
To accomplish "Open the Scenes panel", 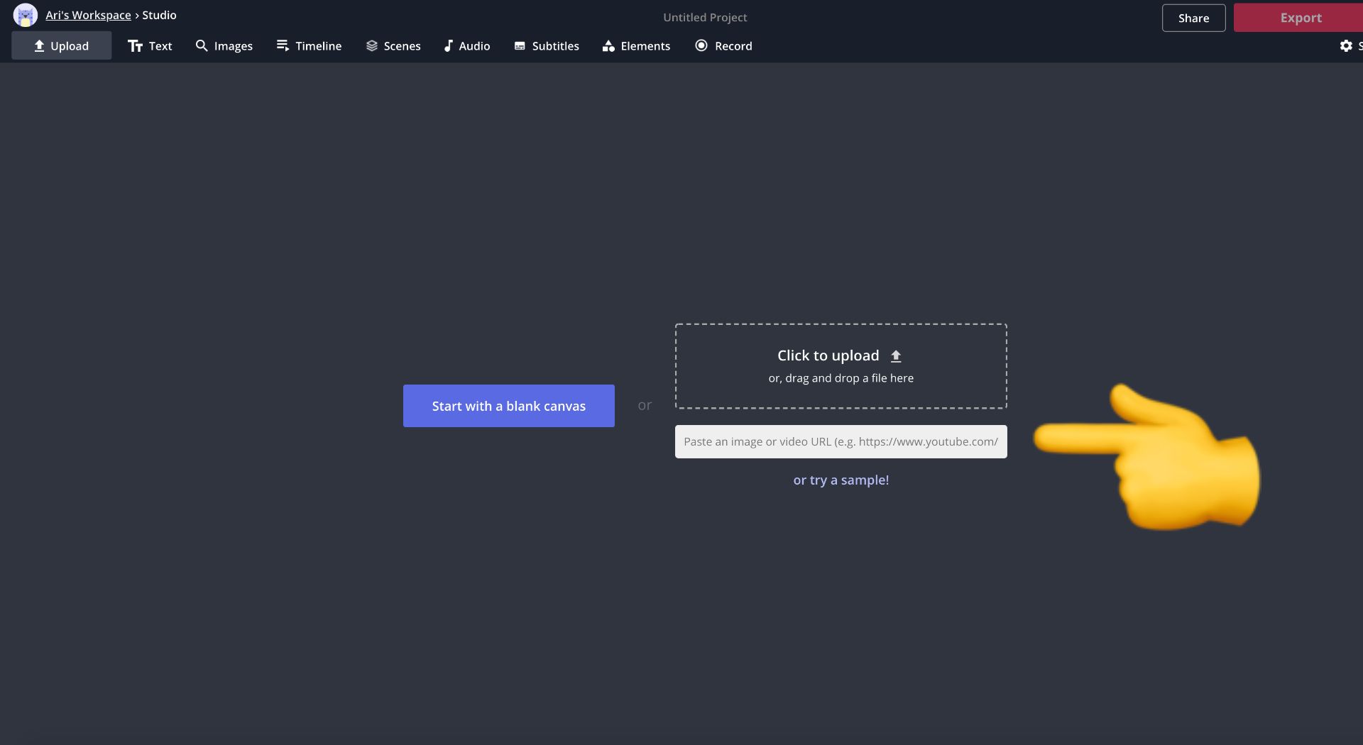I will (393, 45).
